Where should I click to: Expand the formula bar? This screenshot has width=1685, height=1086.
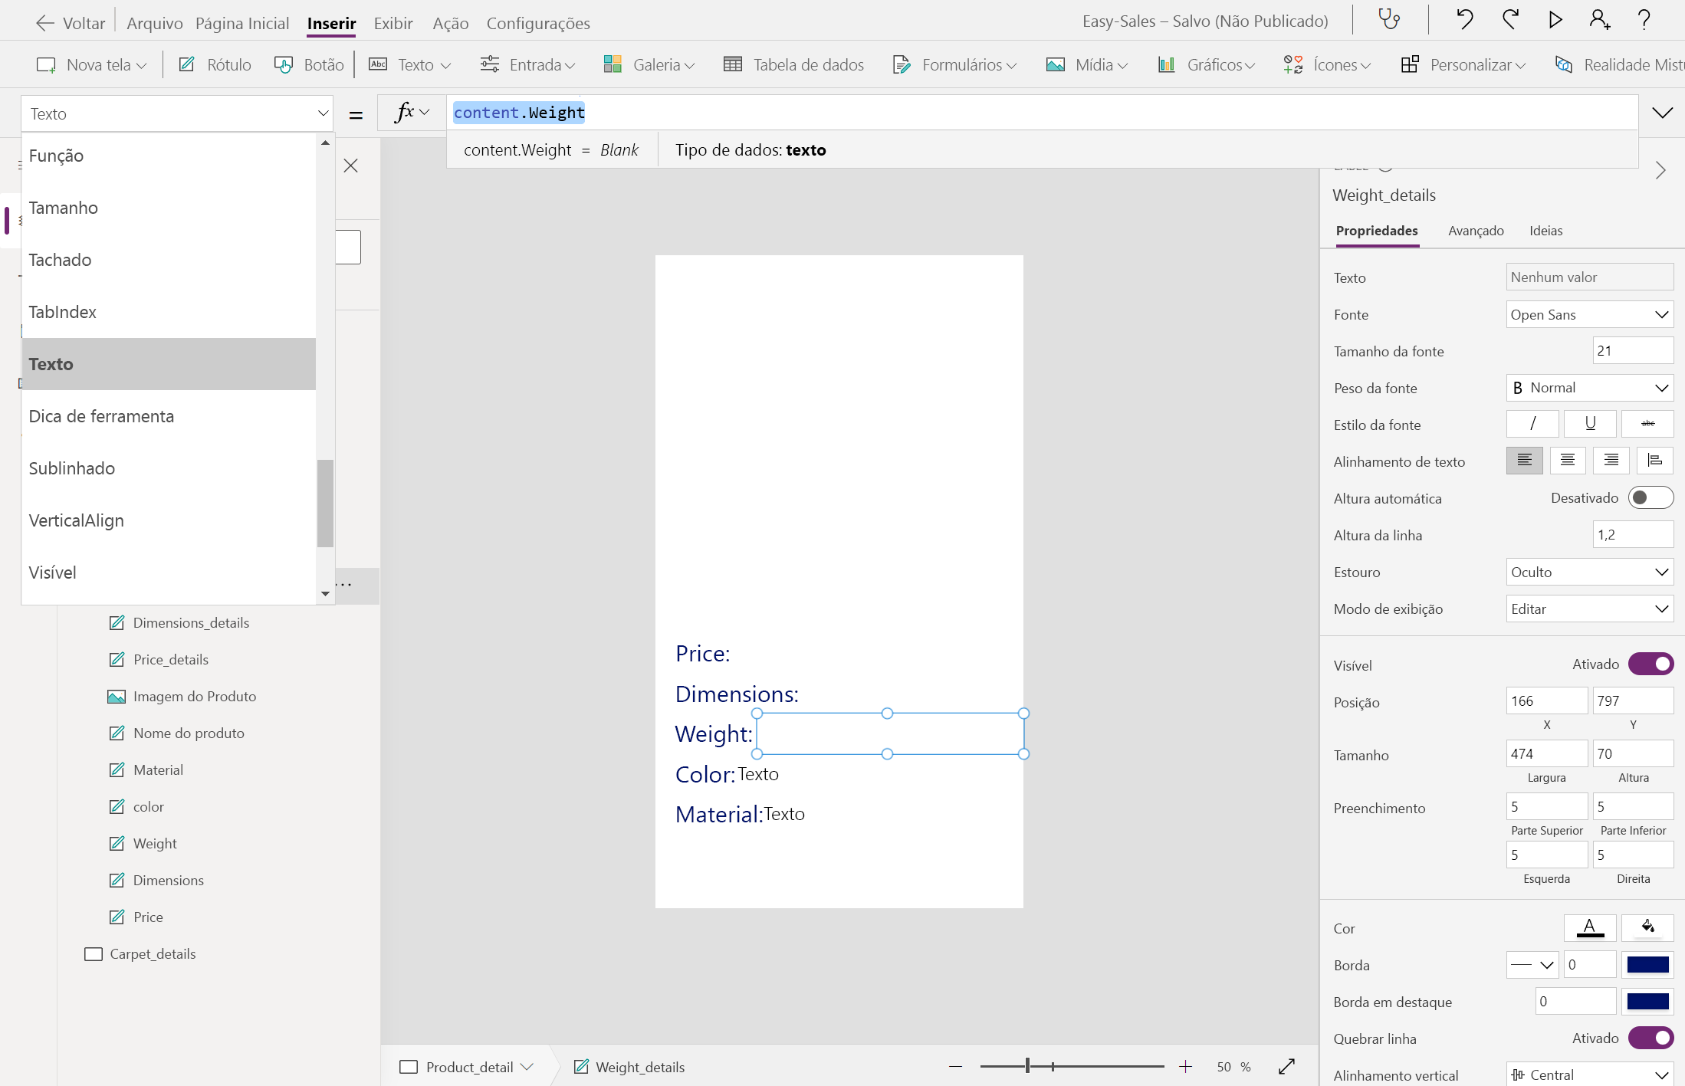(x=1662, y=113)
